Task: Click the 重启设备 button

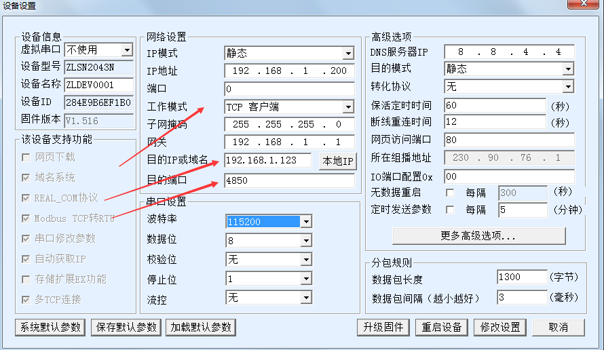Action: pos(441,327)
